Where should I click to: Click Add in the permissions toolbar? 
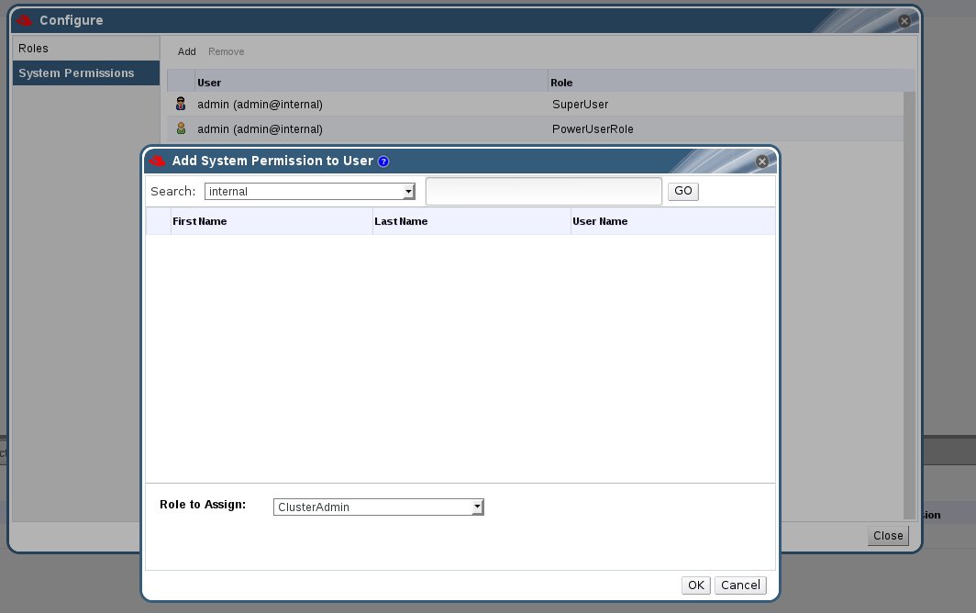point(186,51)
